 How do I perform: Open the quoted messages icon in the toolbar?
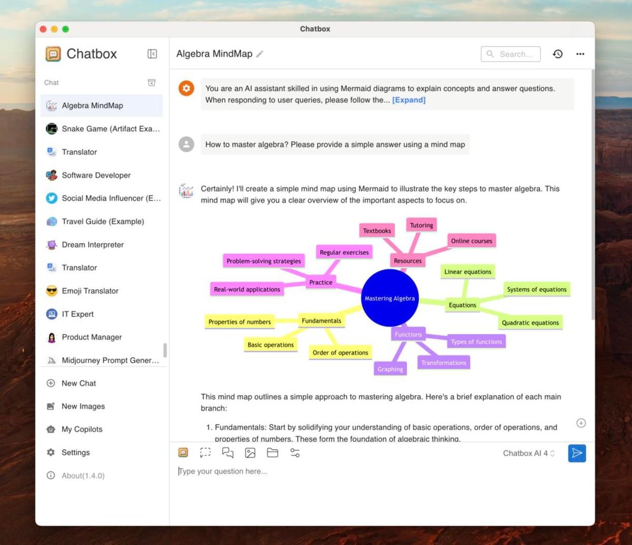pyautogui.click(x=227, y=452)
